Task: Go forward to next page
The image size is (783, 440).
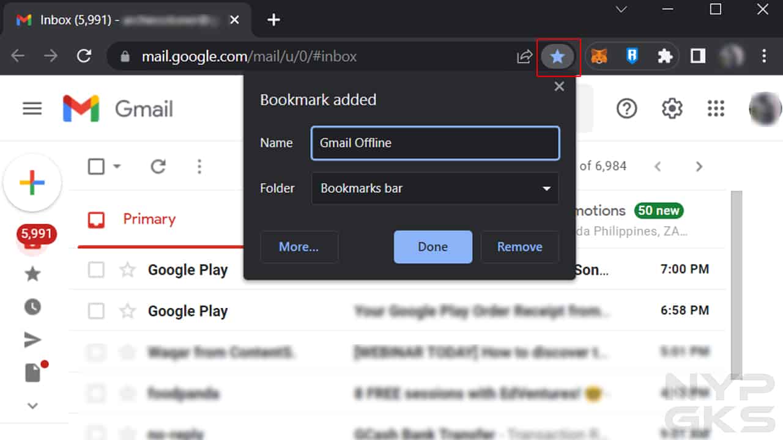Action: coord(51,56)
